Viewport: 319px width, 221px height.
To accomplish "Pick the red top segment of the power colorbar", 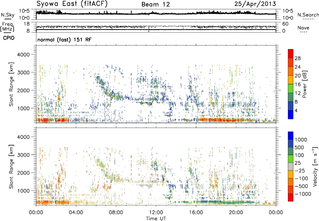I will tap(291, 54).
